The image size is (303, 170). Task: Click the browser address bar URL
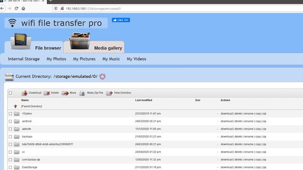(x=93, y=8)
